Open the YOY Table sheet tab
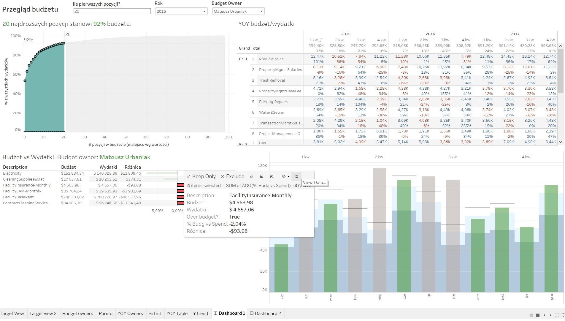The height and width of the screenshot is (321, 565). pos(177,313)
